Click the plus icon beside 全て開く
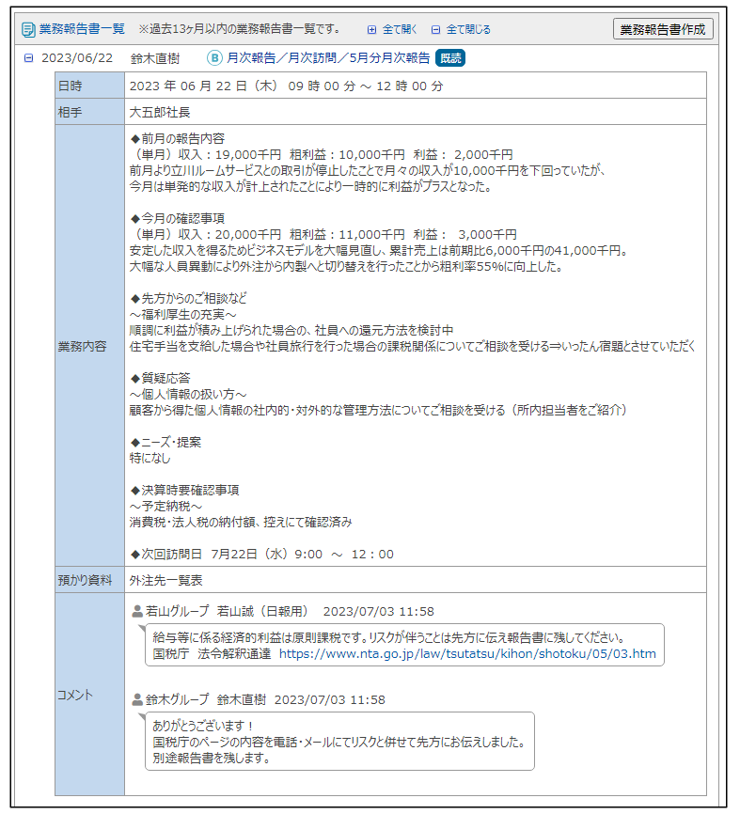Screen dimensions: 740x814 (x=371, y=29)
